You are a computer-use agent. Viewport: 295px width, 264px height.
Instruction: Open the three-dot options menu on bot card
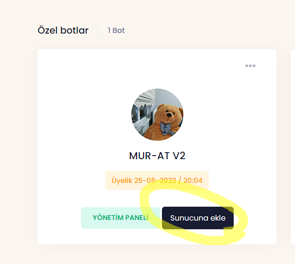250,66
